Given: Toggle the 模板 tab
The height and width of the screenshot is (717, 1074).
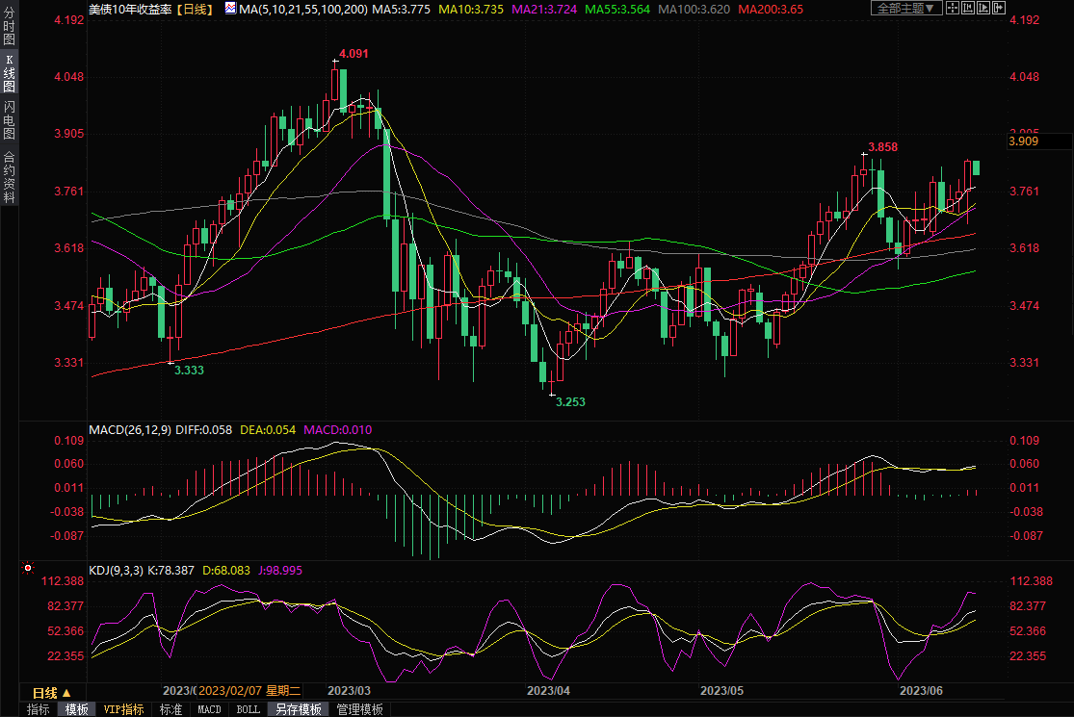Looking at the screenshot, I should [77, 709].
